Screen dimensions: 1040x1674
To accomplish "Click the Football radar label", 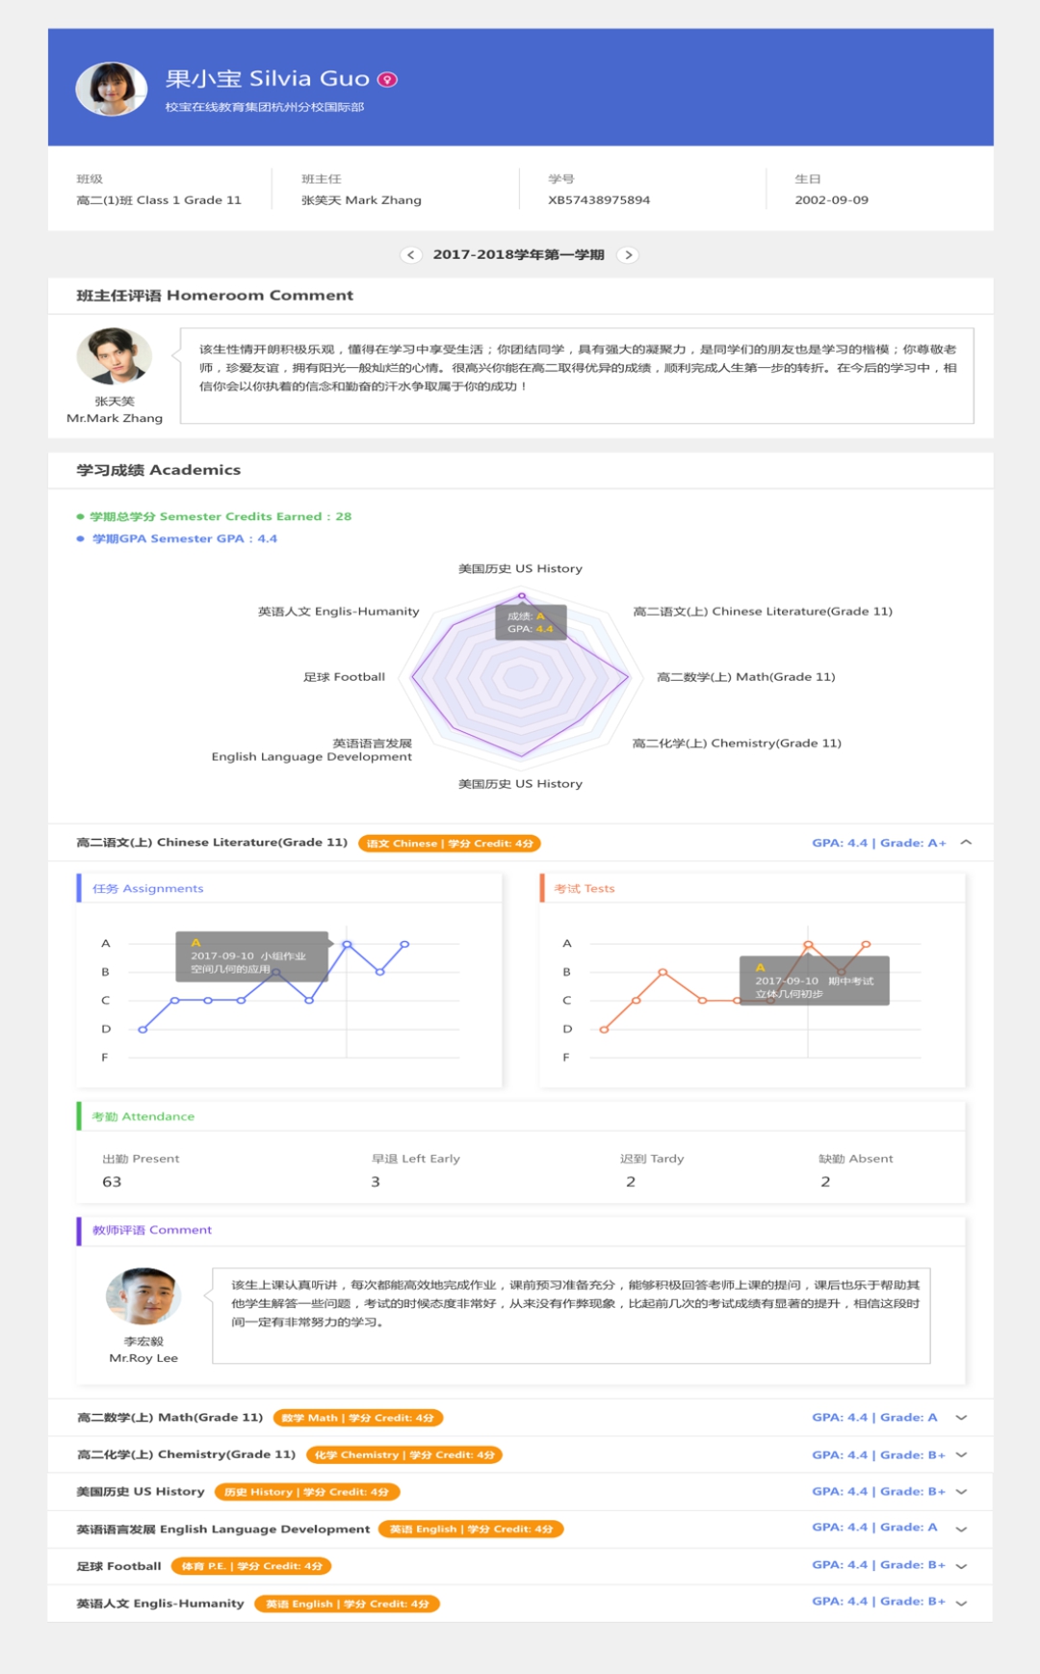I will (344, 677).
